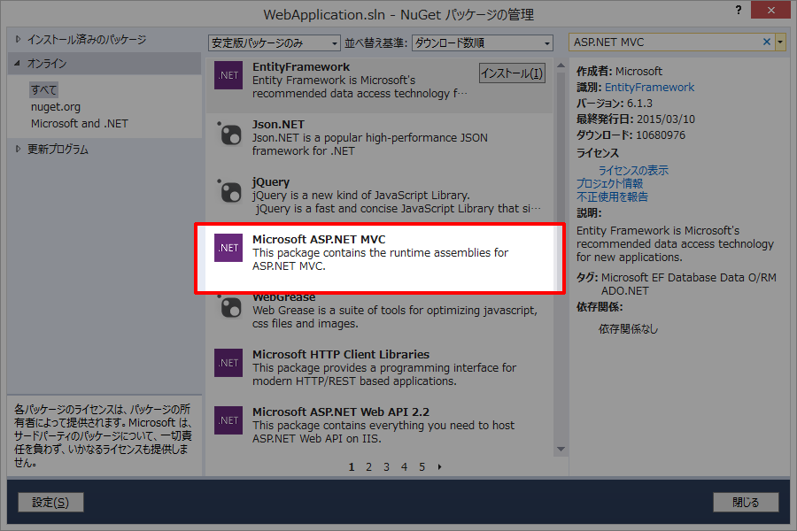Install EntityFramework with インストール button
Screen dimensions: 797x531
pyautogui.click(x=512, y=73)
